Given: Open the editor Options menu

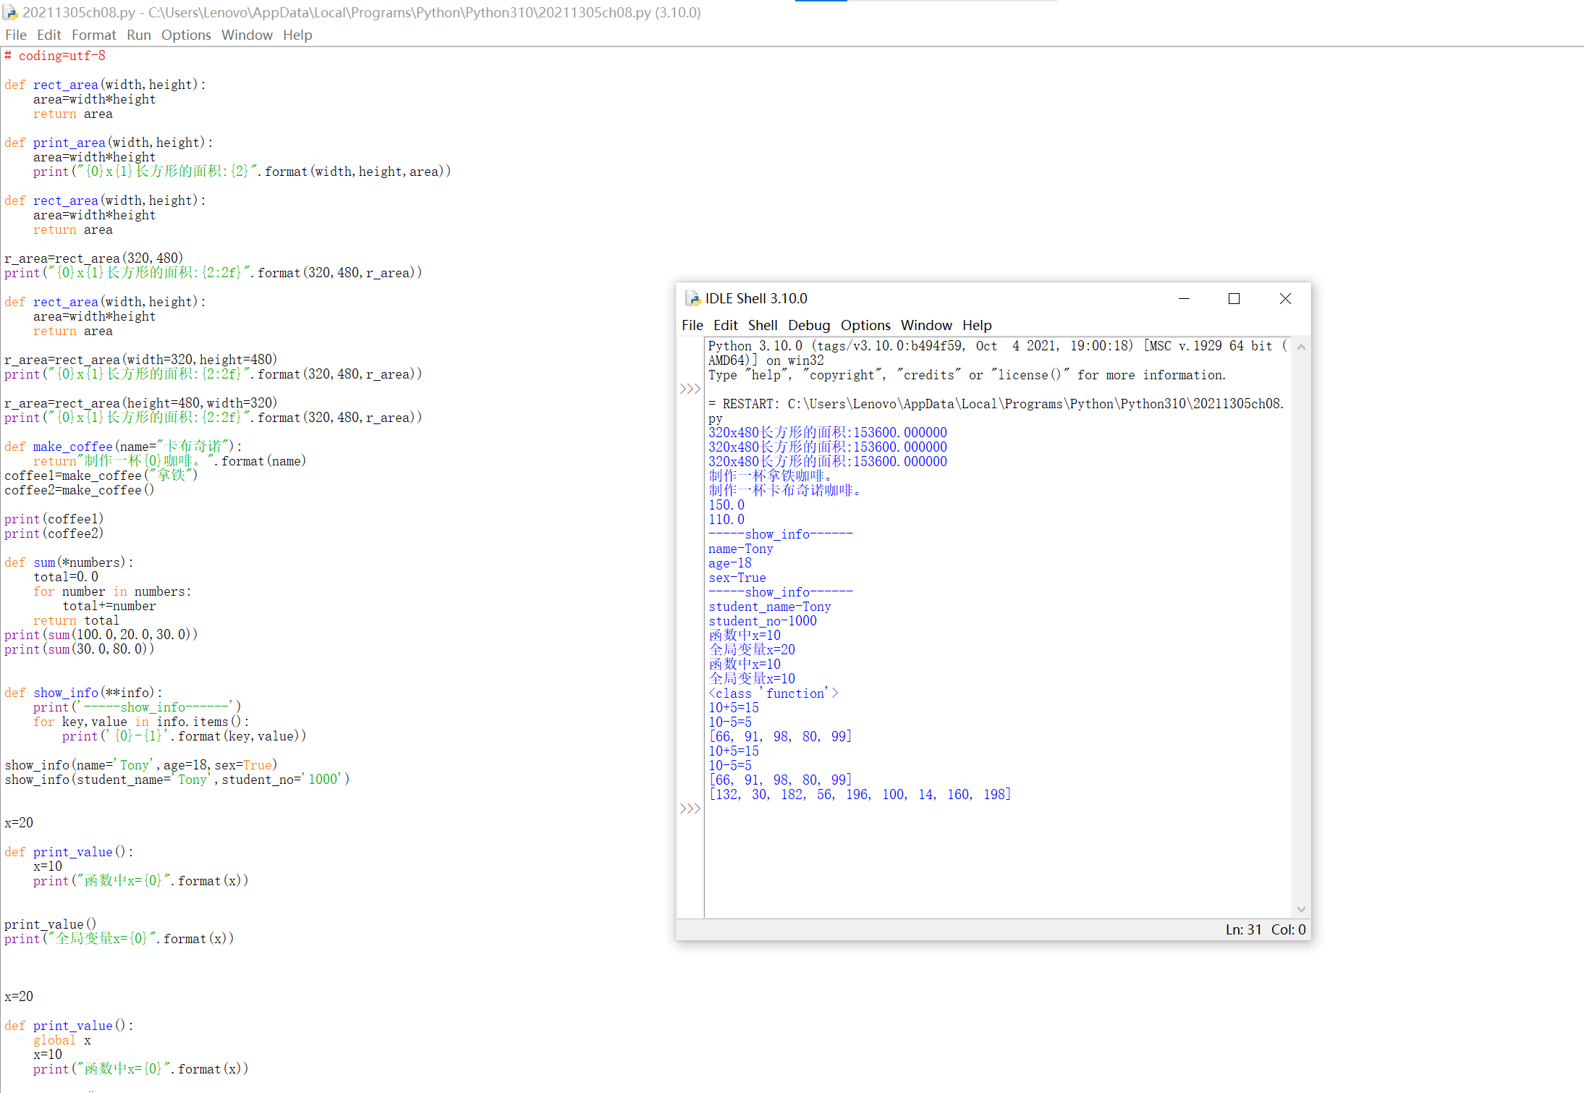Looking at the screenshot, I should tap(186, 35).
